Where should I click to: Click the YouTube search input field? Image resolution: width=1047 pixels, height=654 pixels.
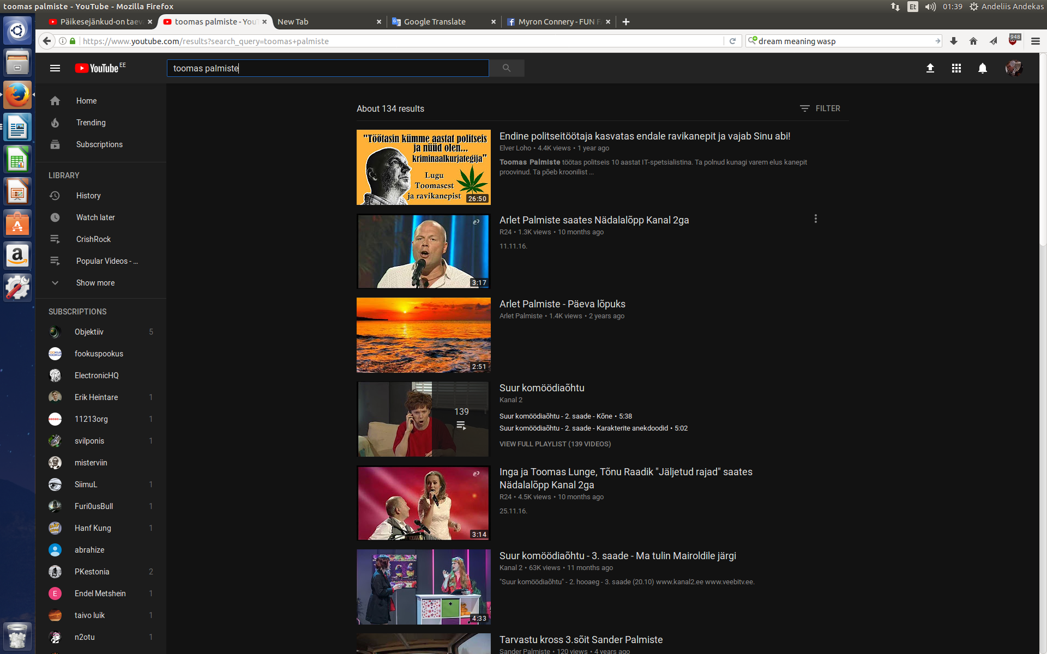click(x=328, y=68)
